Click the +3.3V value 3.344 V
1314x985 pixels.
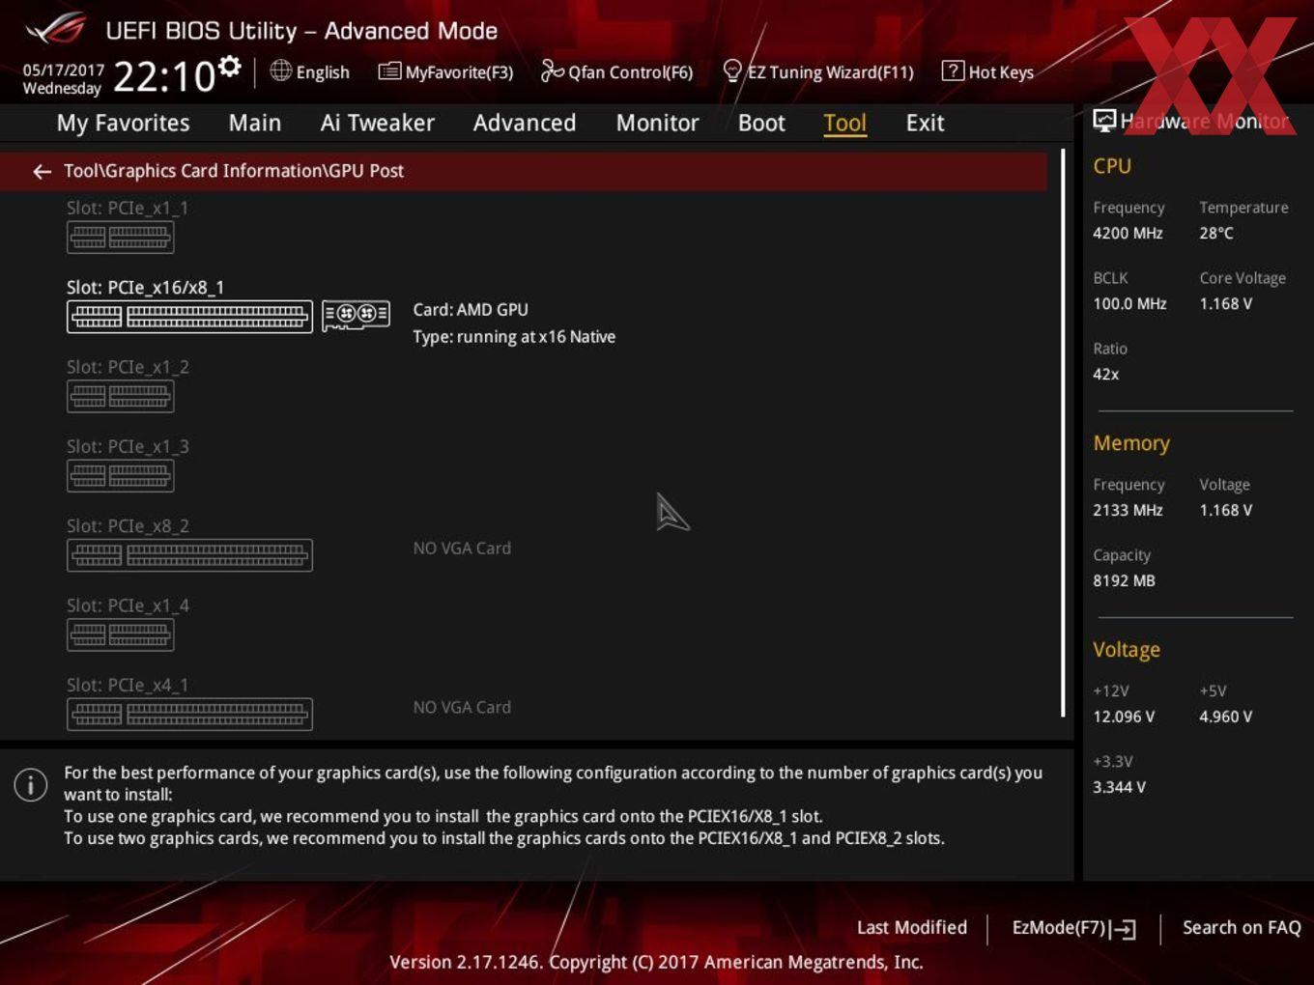pos(1119,787)
